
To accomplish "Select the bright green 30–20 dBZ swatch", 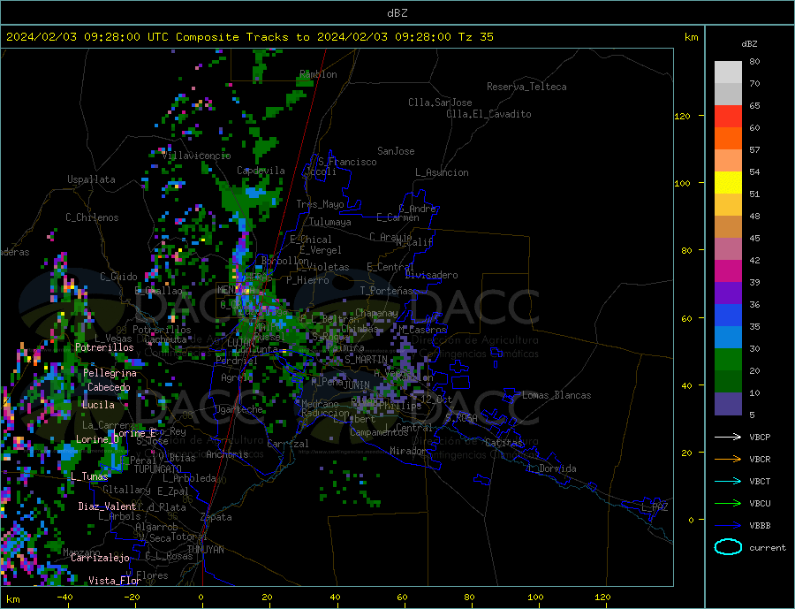I will click(x=728, y=360).
